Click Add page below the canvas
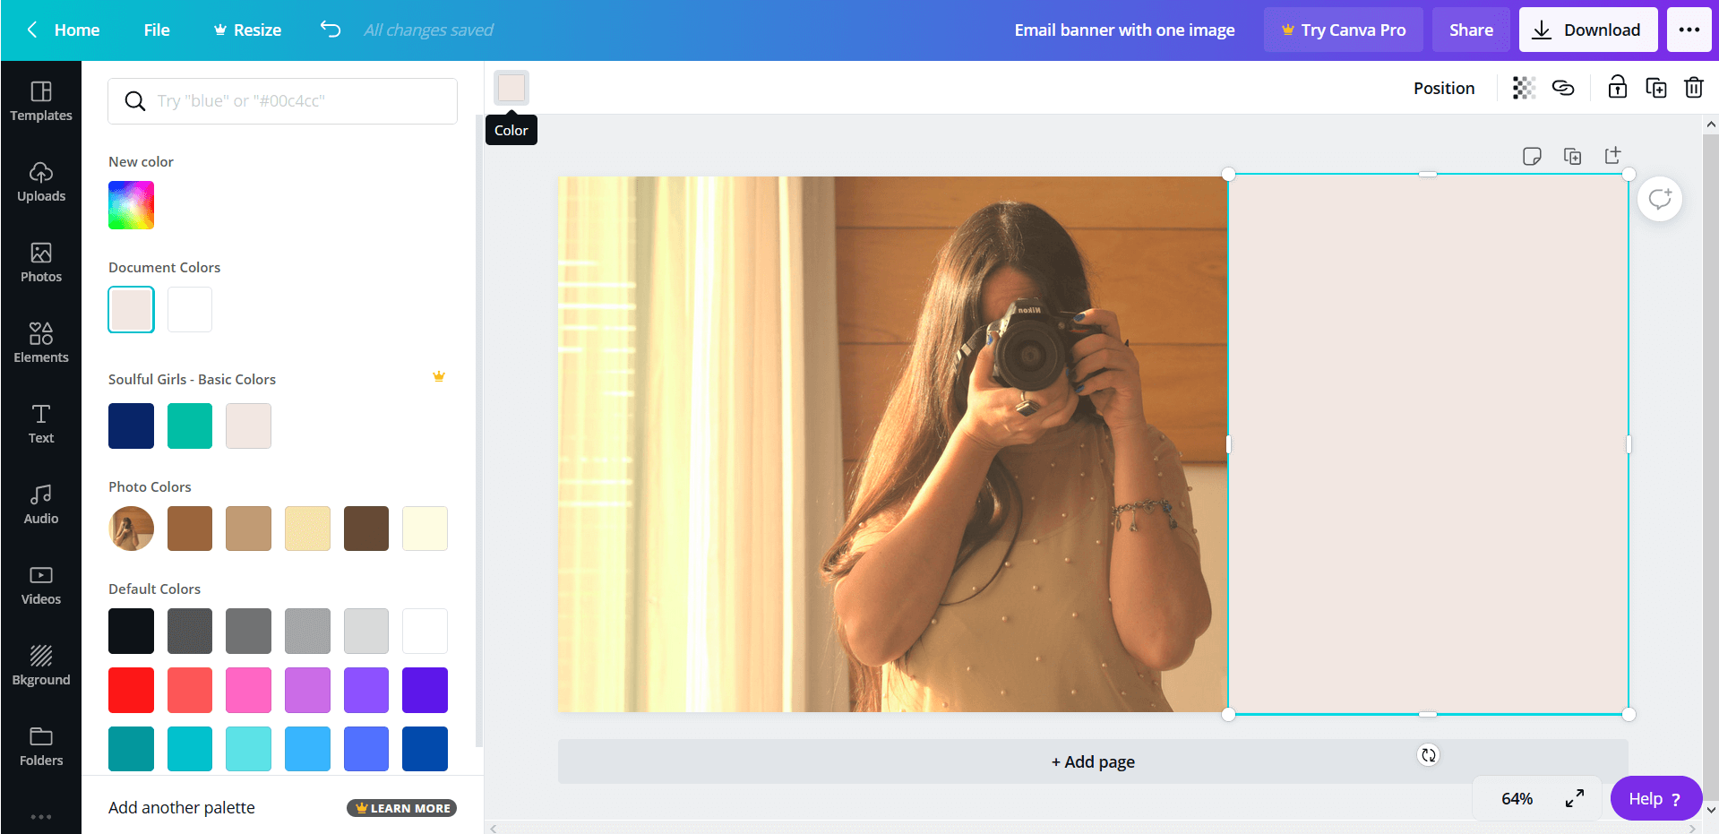The image size is (1719, 834). pos(1093,761)
